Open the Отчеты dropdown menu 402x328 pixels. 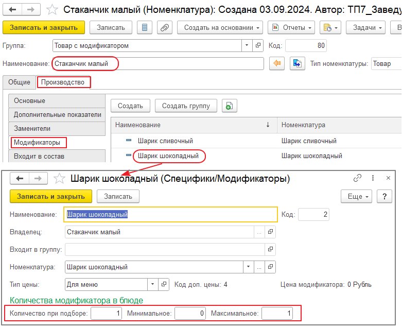291,27
